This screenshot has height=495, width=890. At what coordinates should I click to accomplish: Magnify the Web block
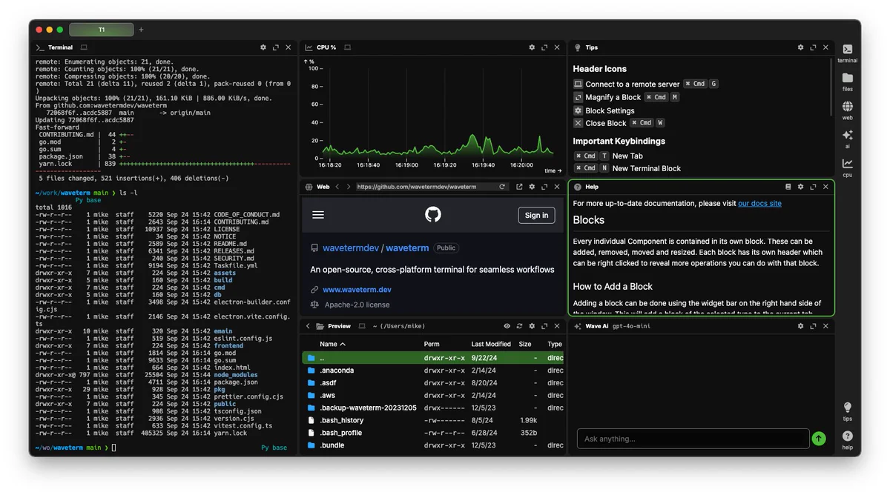pos(544,187)
